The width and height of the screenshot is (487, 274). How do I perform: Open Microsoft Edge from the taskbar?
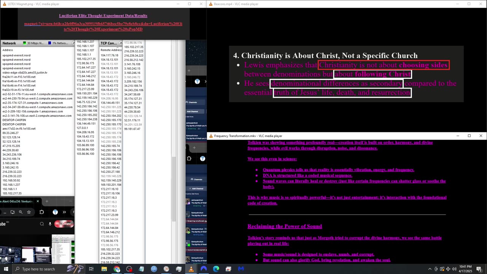[216, 269]
